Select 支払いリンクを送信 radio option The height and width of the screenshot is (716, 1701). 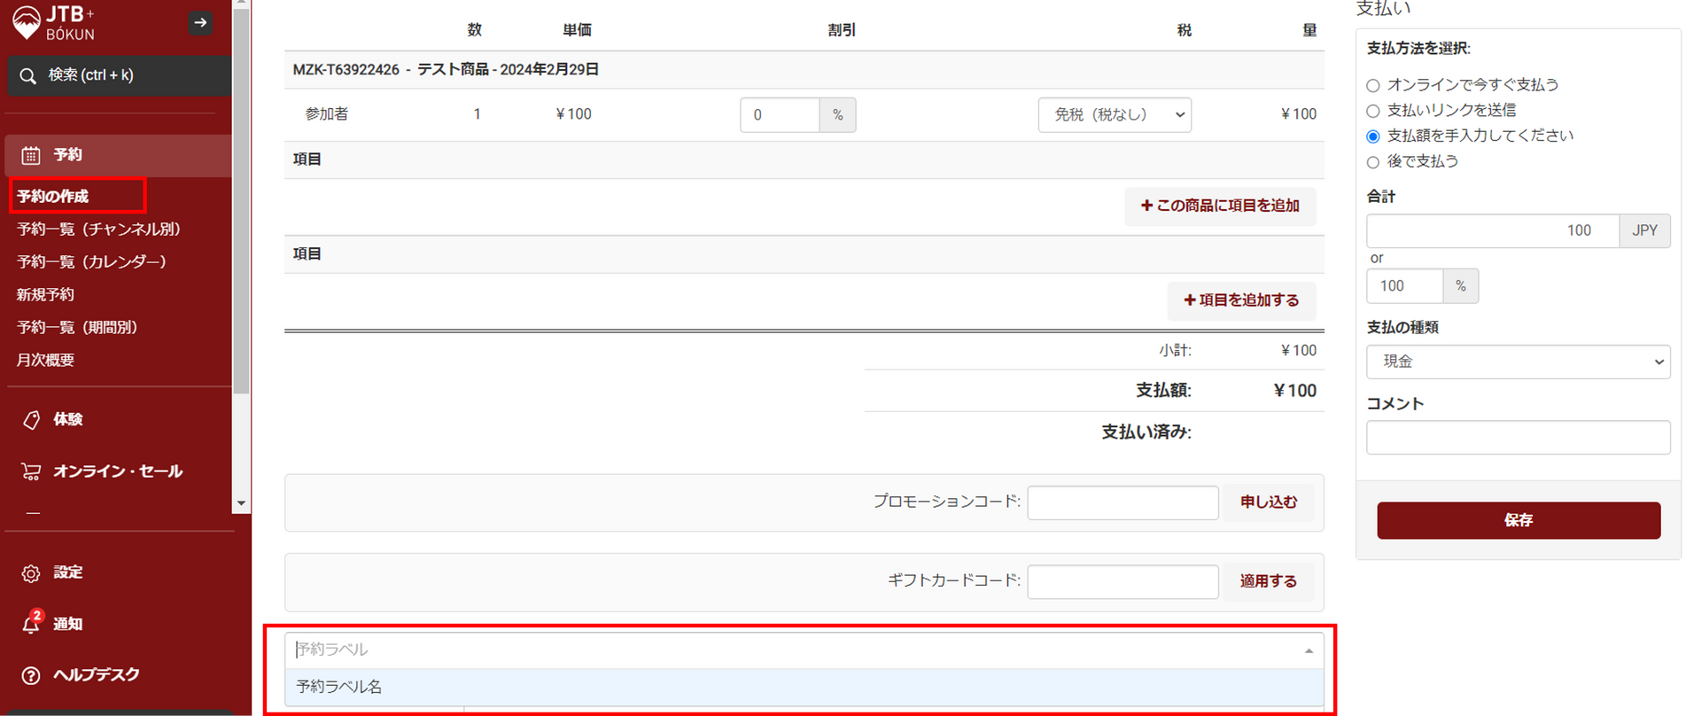click(x=1373, y=111)
